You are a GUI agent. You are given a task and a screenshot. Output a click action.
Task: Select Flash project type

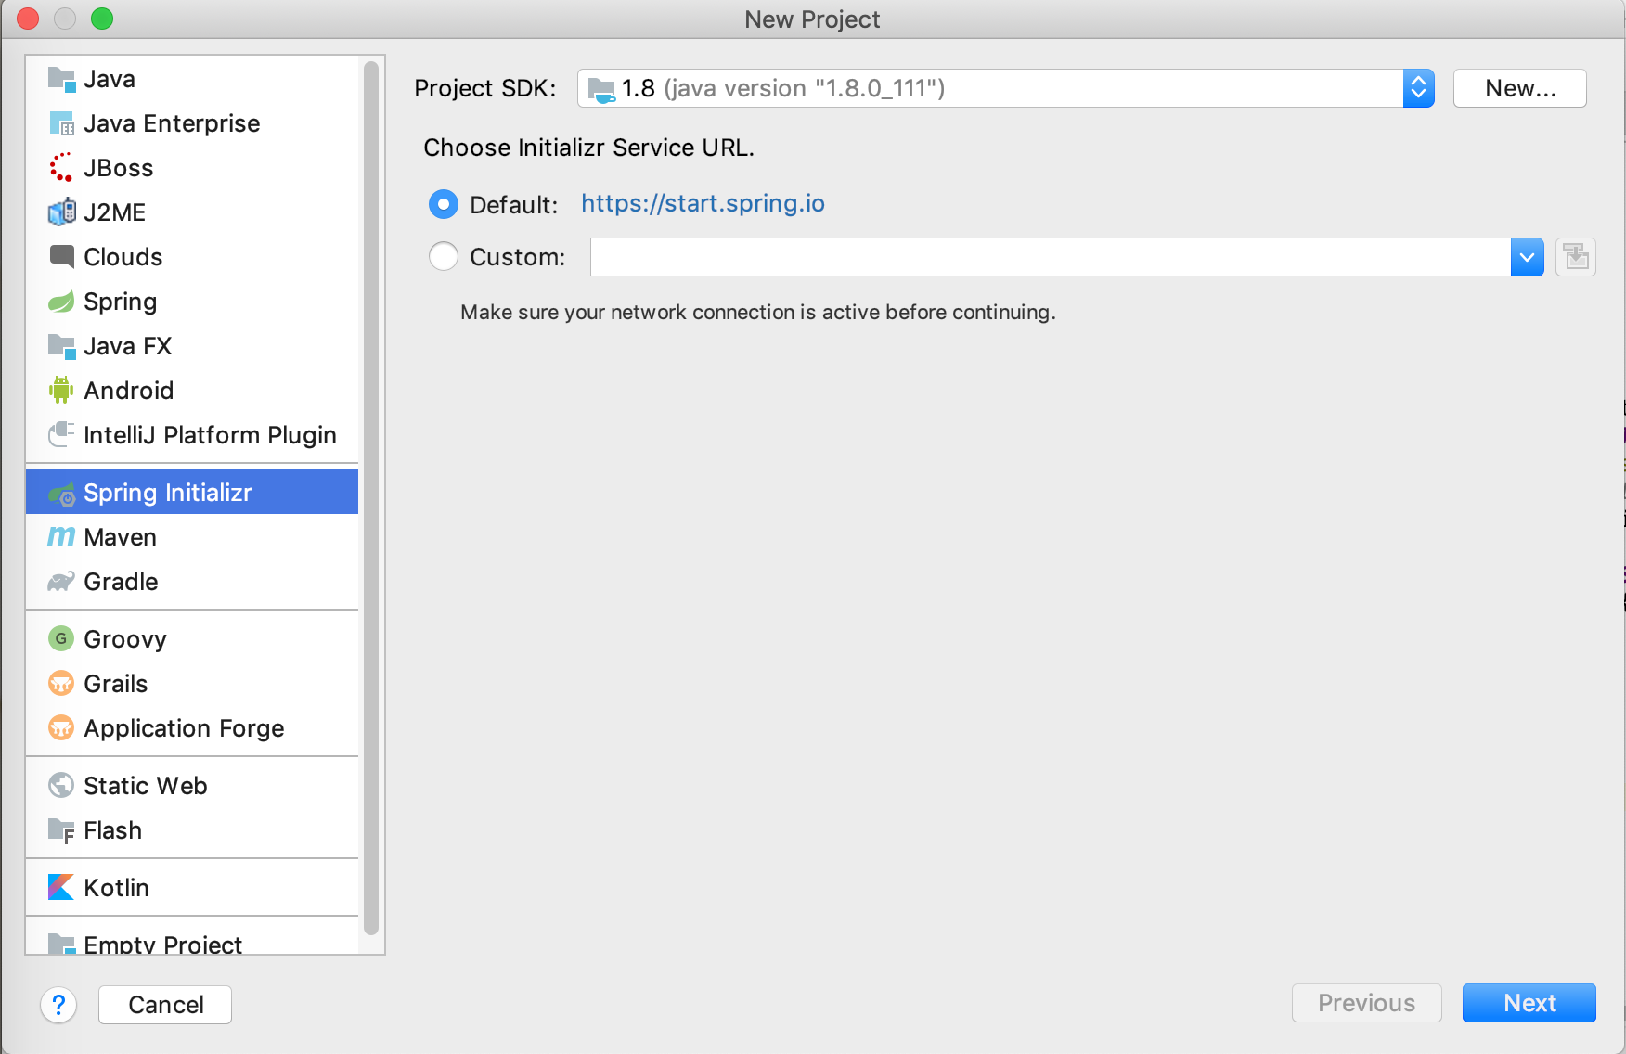click(192, 830)
